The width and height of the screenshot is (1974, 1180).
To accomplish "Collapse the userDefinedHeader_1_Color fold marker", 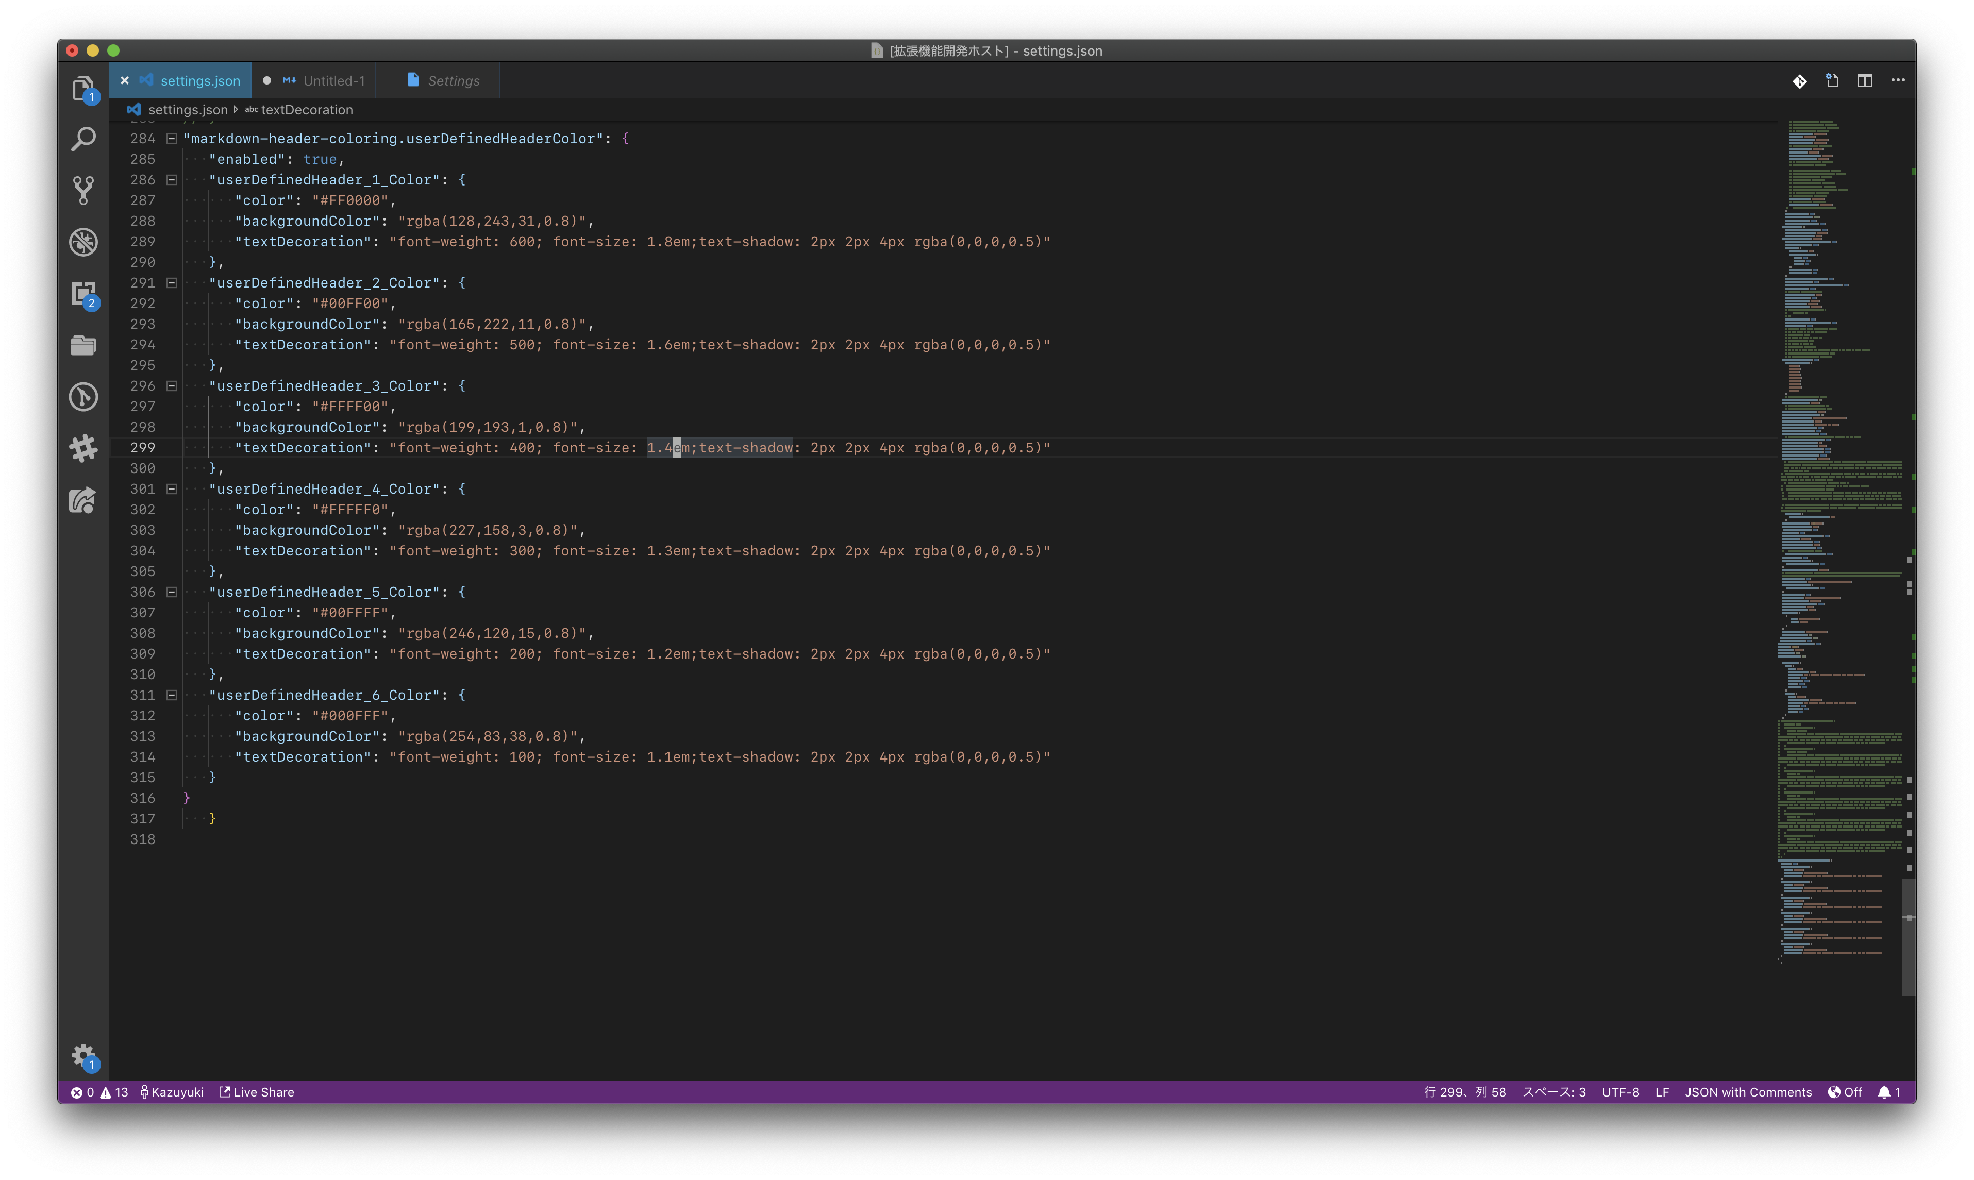I will [x=171, y=180].
